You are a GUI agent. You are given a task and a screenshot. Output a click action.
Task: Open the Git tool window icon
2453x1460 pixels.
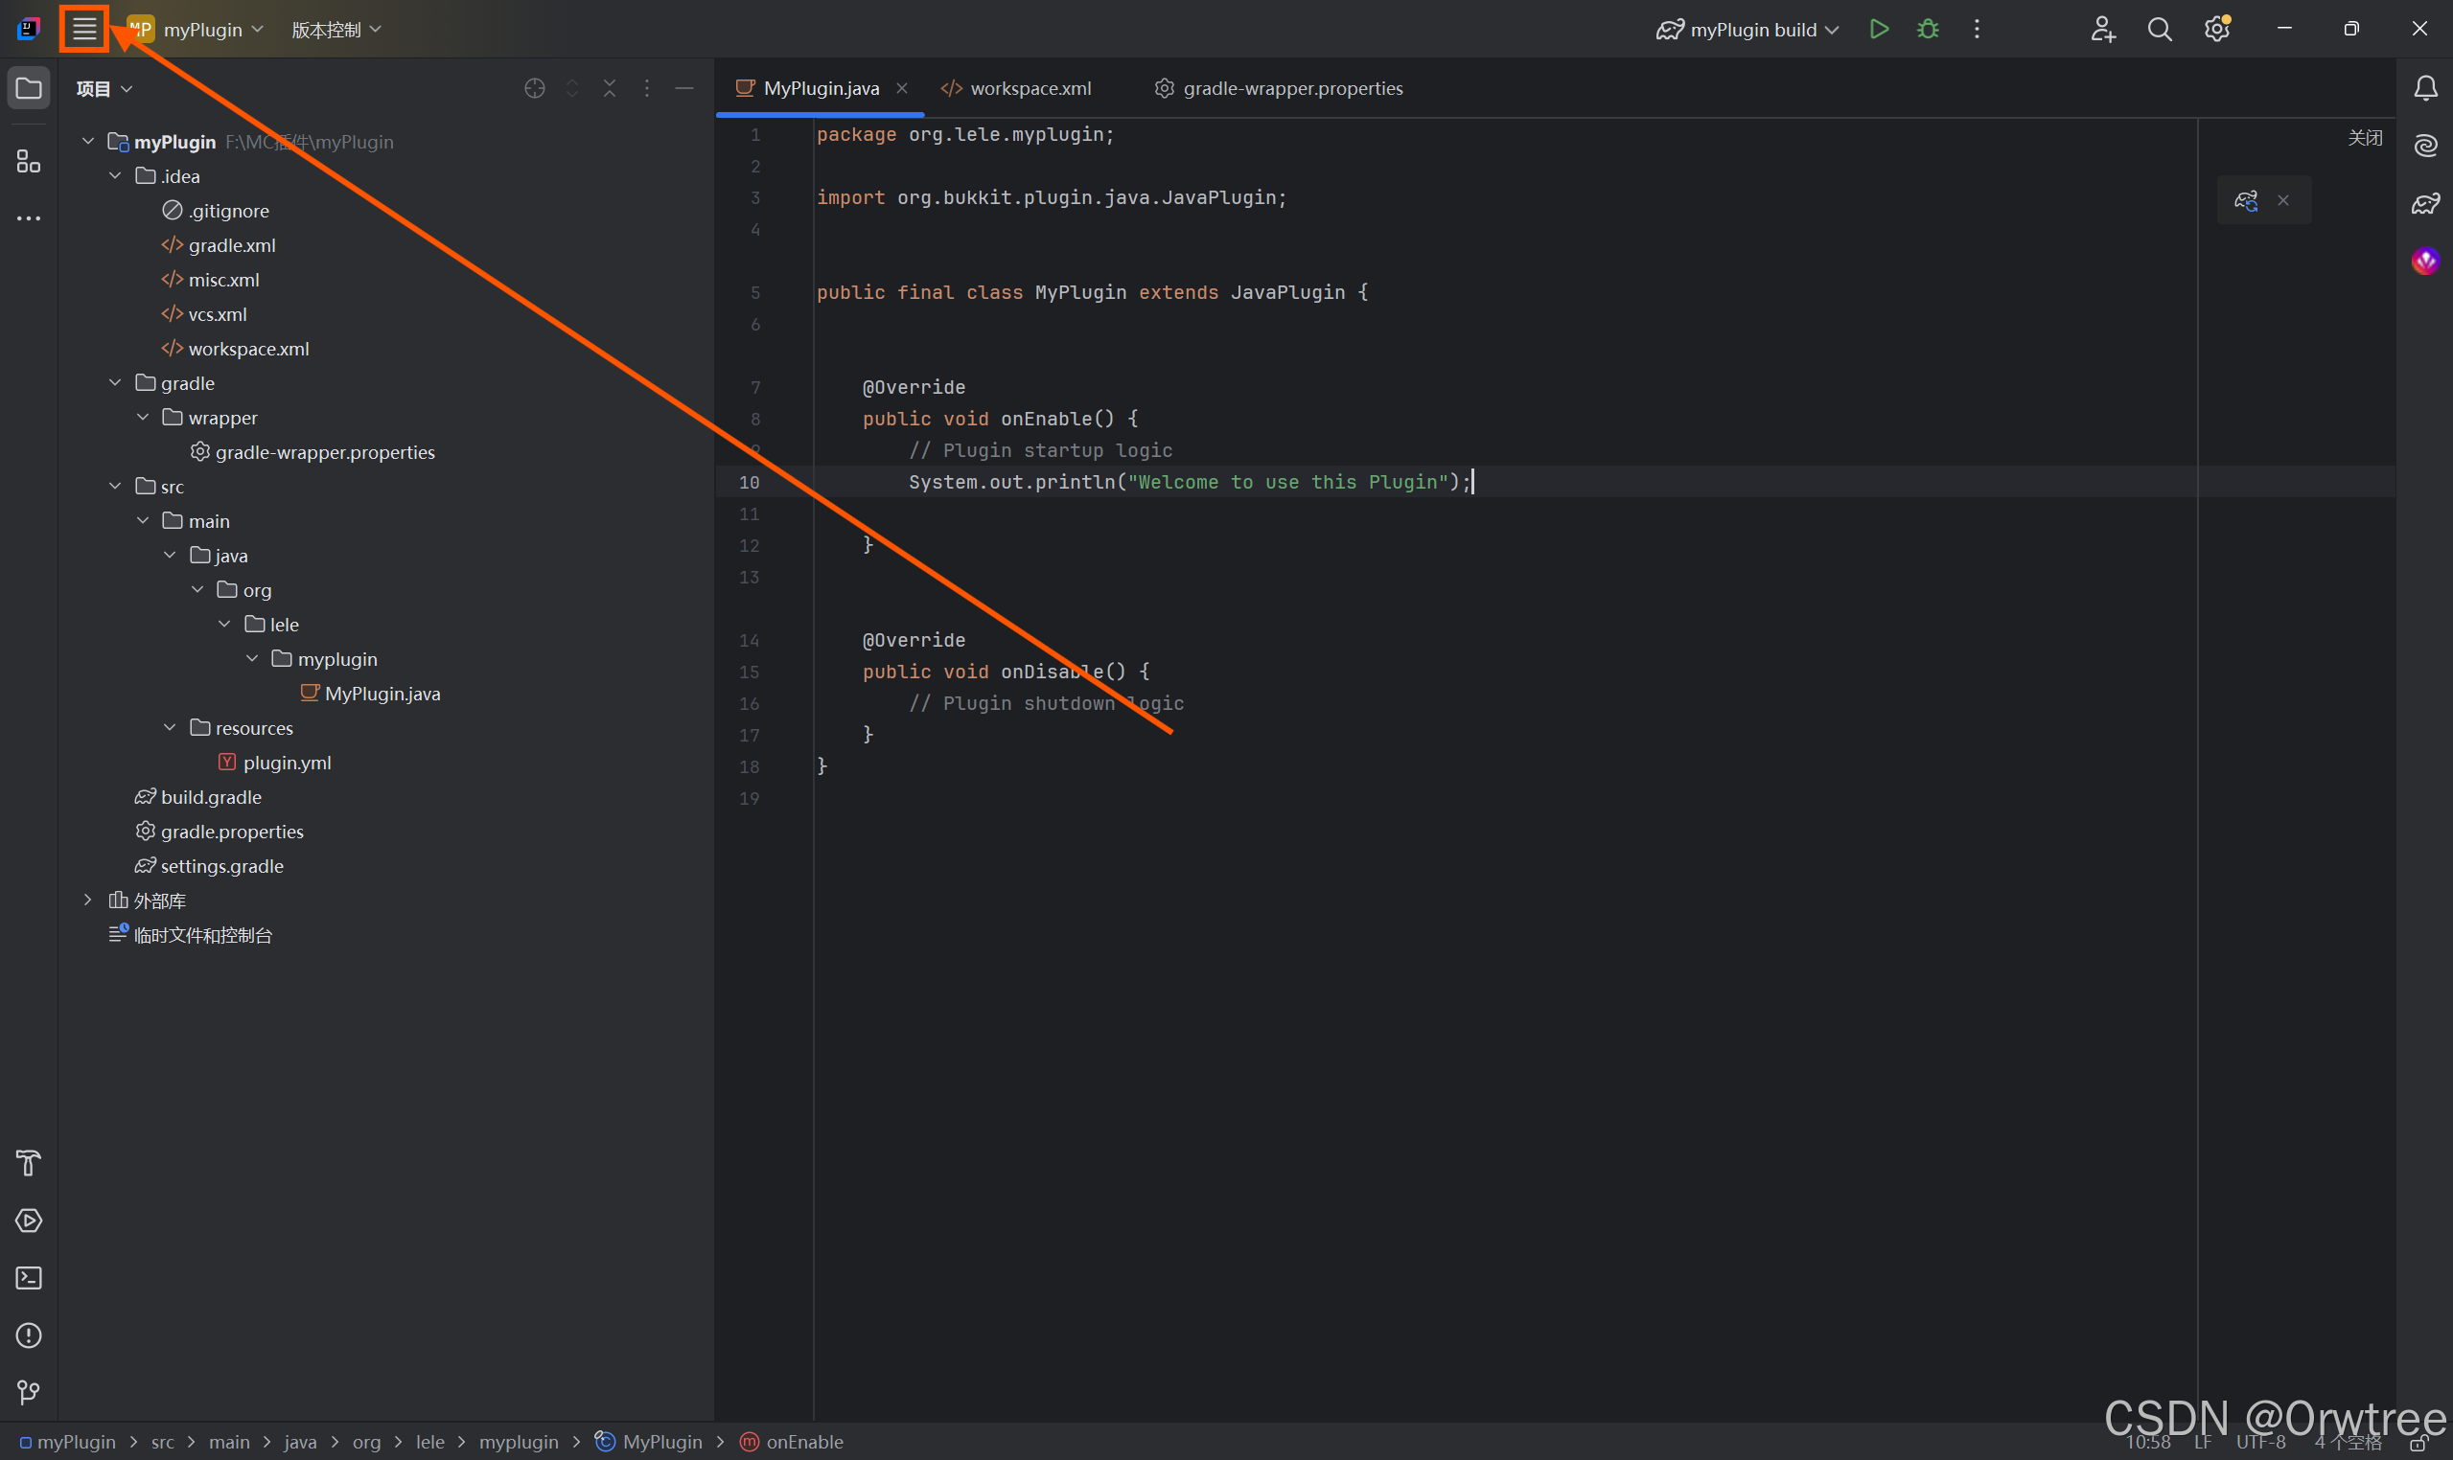click(29, 1392)
